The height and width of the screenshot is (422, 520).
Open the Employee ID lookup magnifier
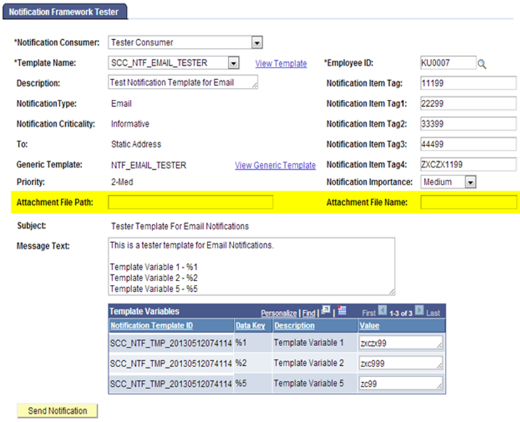coord(481,63)
